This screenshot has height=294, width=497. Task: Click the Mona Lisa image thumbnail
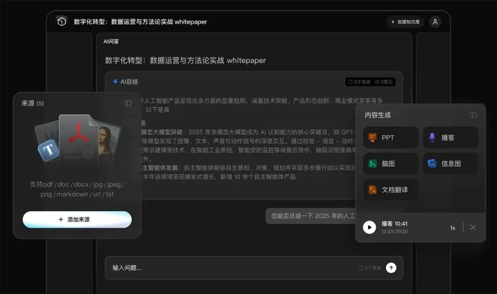pyautogui.click(x=109, y=142)
